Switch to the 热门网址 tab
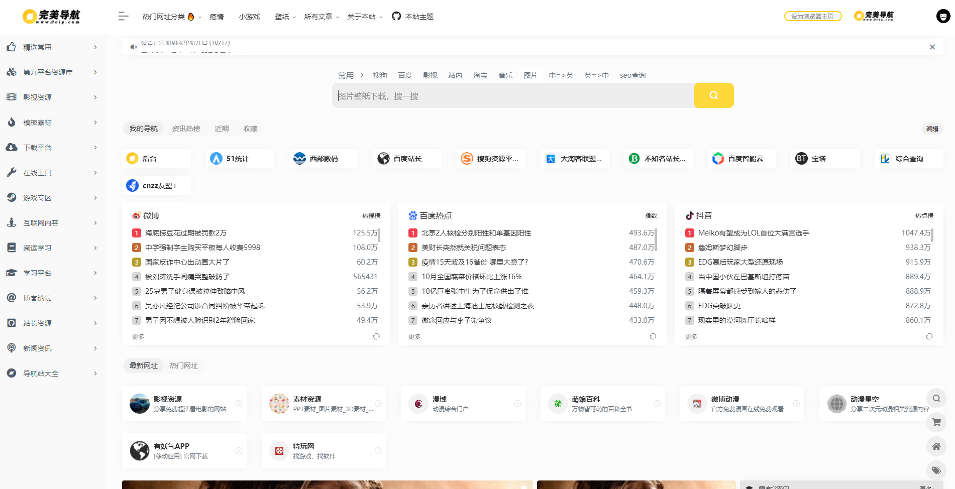955x489 pixels. point(184,365)
